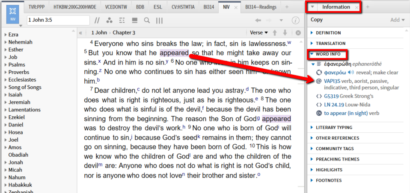Click Copy in the Information panel

317,20
